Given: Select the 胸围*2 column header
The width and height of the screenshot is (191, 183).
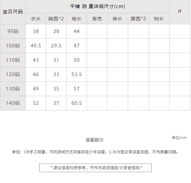Looking at the screenshot, I should click(x=56, y=19).
